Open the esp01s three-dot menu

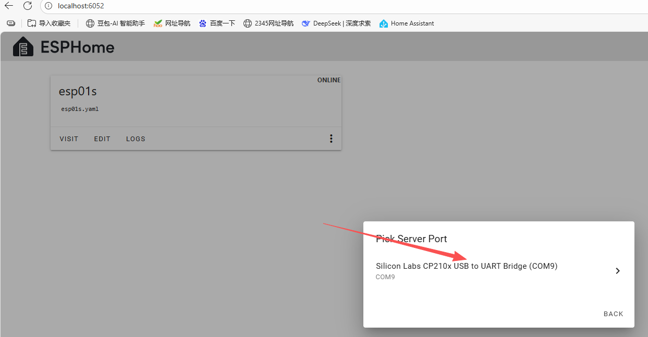[x=331, y=139]
